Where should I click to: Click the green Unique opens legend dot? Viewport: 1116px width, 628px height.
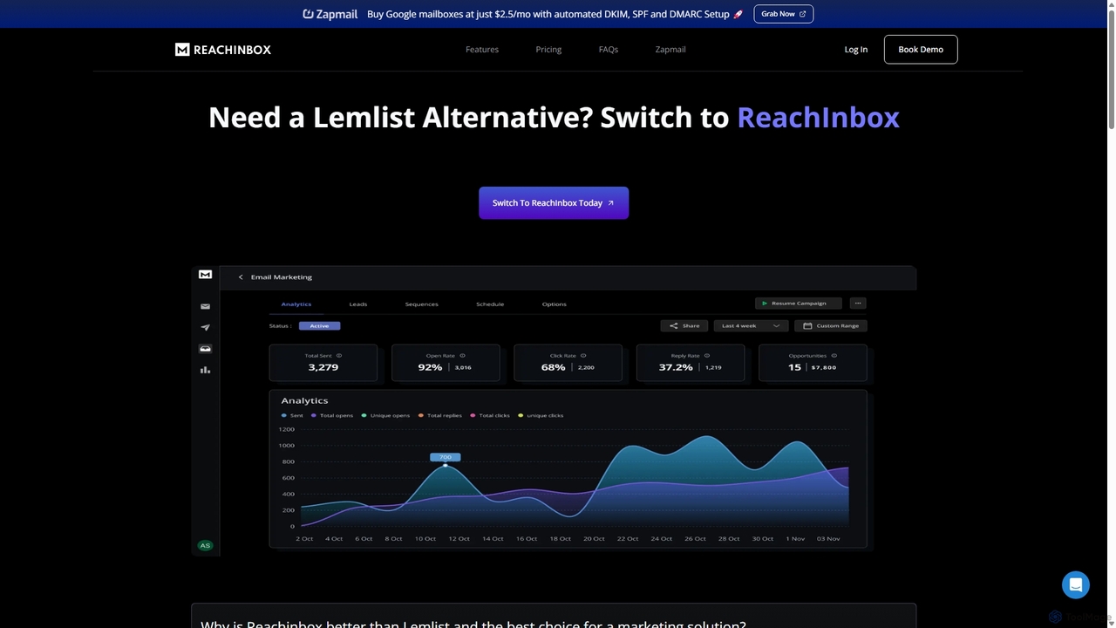[x=364, y=415]
